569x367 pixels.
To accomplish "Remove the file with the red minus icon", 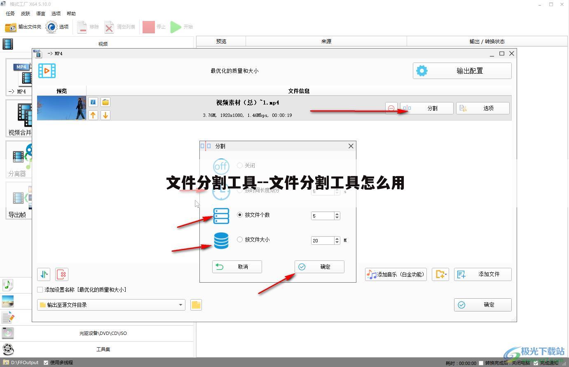I will pos(391,108).
